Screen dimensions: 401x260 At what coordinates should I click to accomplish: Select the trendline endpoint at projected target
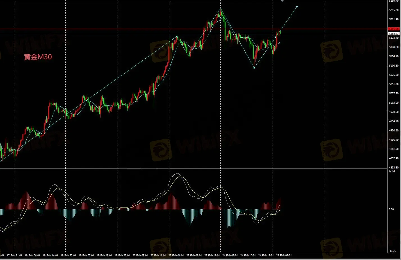point(297,6)
